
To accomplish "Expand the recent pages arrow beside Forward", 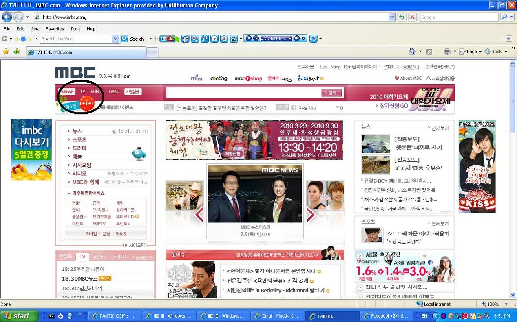I will tap(27, 17).
